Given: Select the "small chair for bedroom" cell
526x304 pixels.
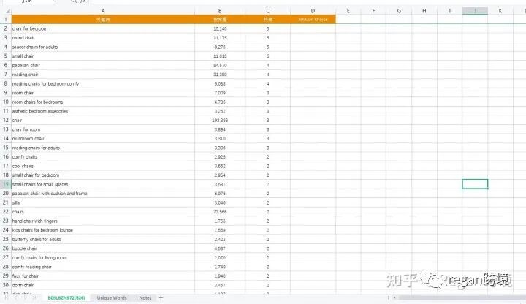Looking at the screenshot, I should (103, 175).
